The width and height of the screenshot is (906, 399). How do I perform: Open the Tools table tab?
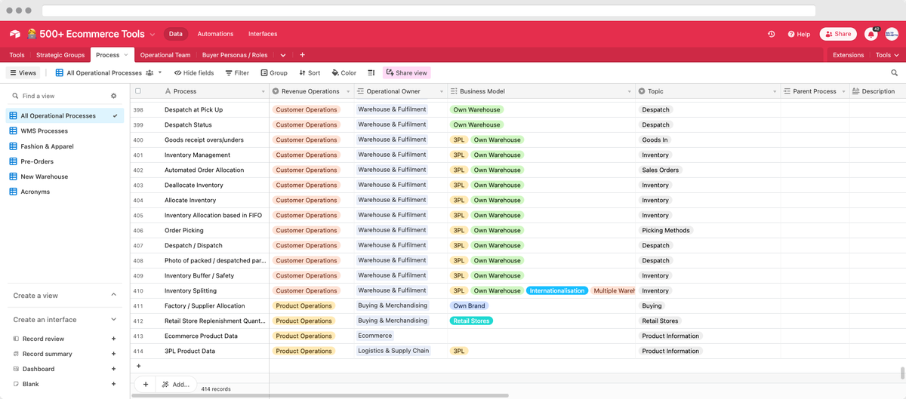point(17,55)
